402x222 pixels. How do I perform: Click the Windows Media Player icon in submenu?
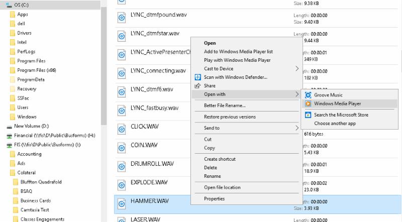coord(308,104)
